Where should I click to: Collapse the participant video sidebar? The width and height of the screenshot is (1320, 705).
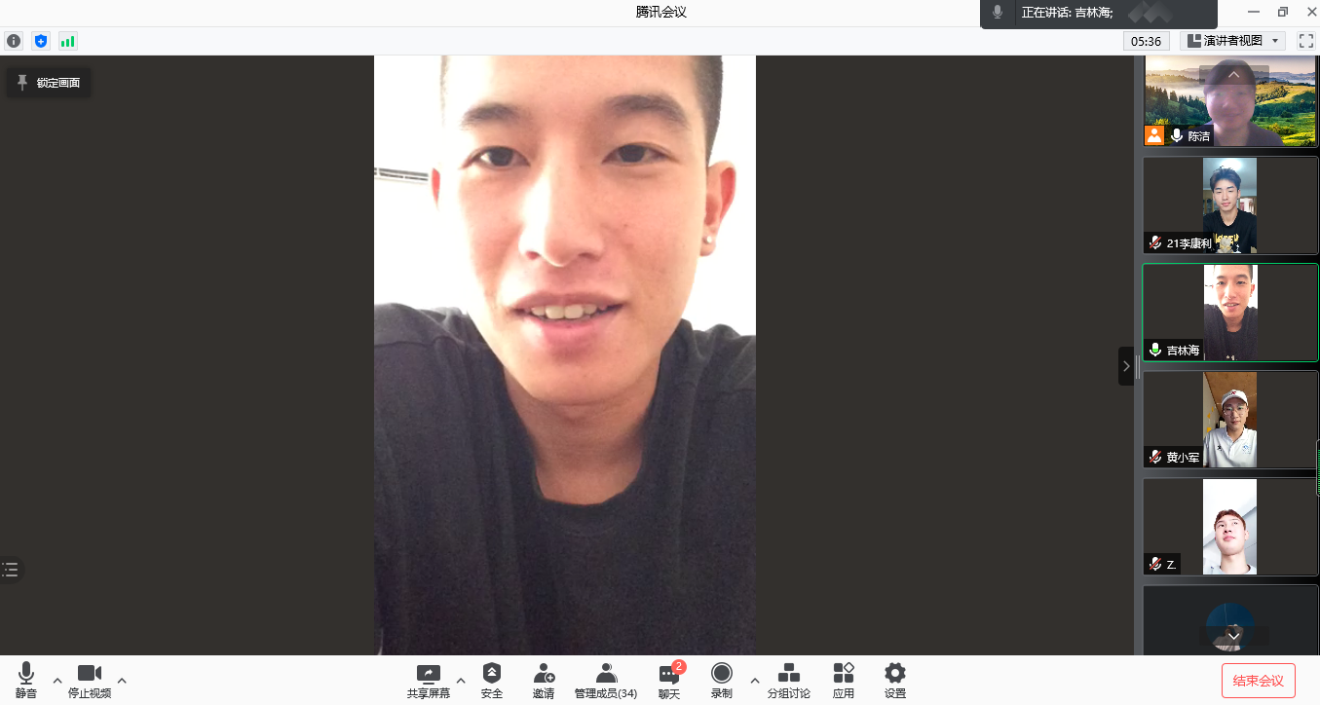tap(1126, 366)
